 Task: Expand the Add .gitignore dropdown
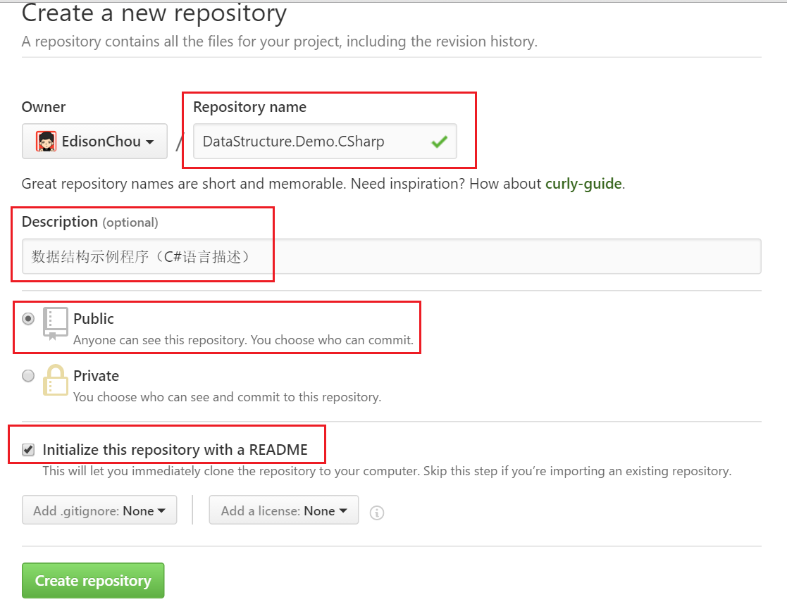pyautogui.click(x=99, y=511)
